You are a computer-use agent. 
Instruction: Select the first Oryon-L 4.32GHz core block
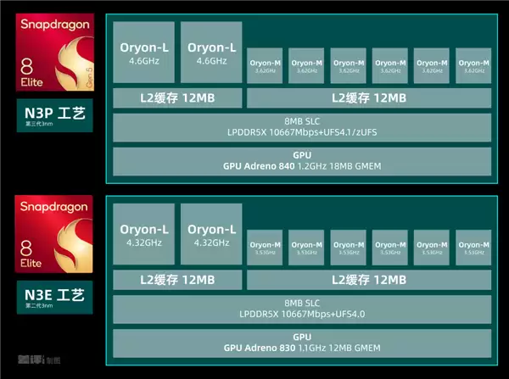[x=143, y=235]
